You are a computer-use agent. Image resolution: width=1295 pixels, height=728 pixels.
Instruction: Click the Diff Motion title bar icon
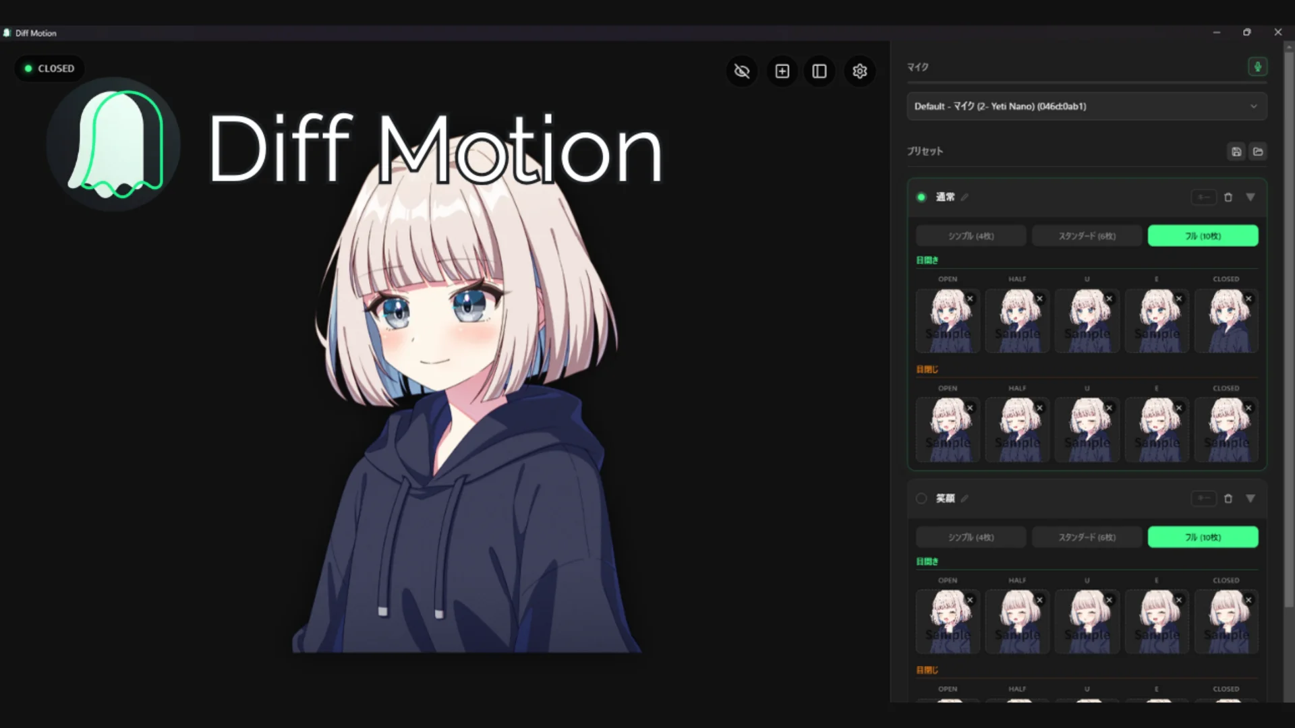pyautogui.click(x=7, y=33)
